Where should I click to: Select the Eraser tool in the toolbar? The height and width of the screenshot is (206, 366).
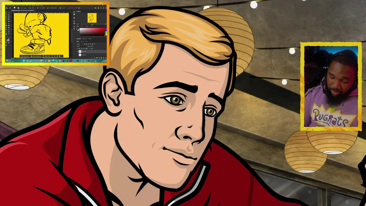pos(9,23)
